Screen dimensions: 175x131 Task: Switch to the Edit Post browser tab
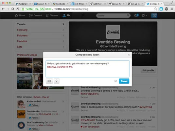tap(98, 4)
